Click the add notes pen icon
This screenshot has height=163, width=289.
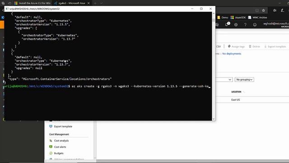(282, 10)
